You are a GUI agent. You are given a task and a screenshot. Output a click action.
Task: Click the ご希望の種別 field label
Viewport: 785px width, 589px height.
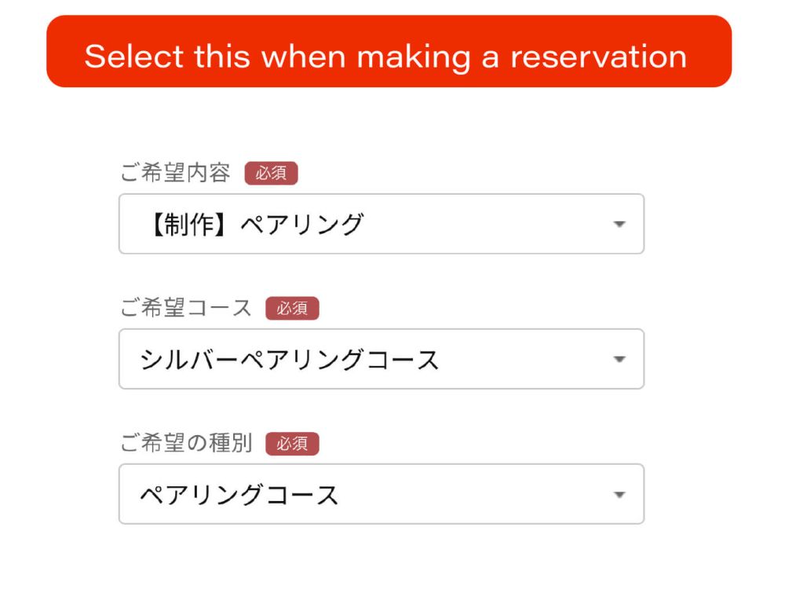[x=186, y=443]
